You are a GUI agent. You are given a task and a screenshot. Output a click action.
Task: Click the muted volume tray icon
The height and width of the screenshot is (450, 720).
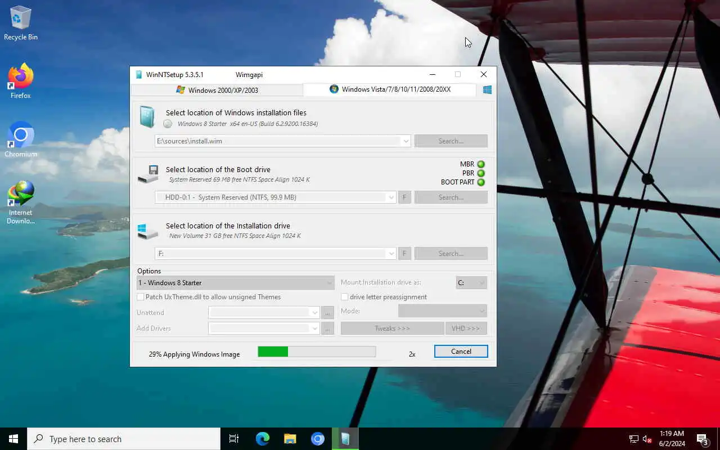(x=647, y=439)
